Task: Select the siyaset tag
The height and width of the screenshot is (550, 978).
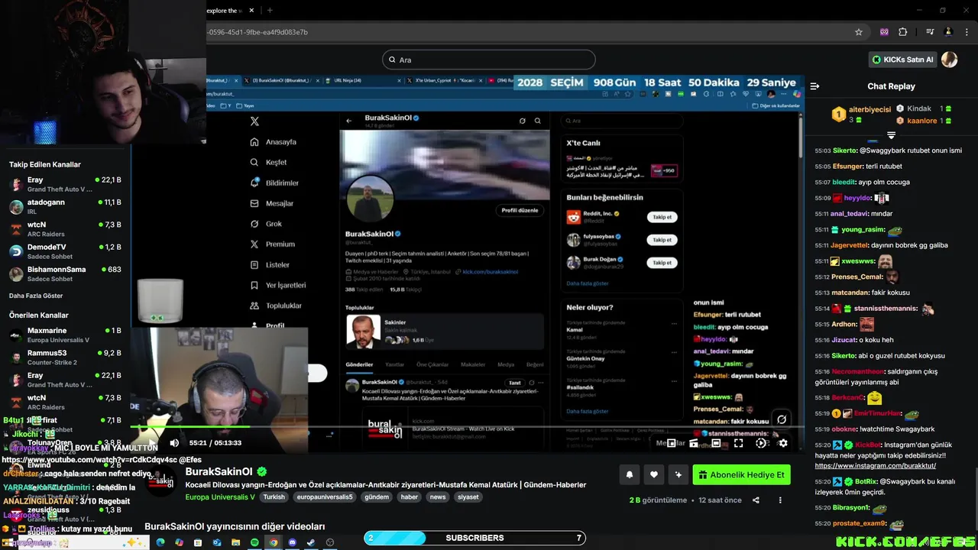Action: pyautogui.click(x=468, y=497)
